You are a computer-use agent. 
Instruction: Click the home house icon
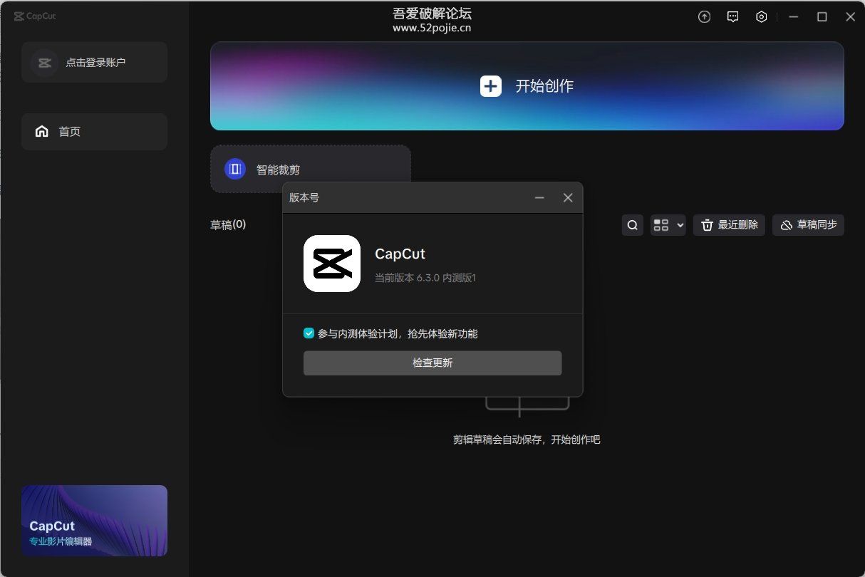tap(42, 132)
